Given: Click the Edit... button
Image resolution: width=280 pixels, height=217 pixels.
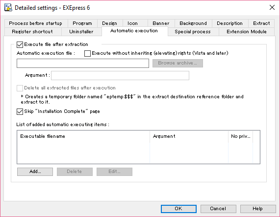Looking at the screenshot, I should point(114,172).
